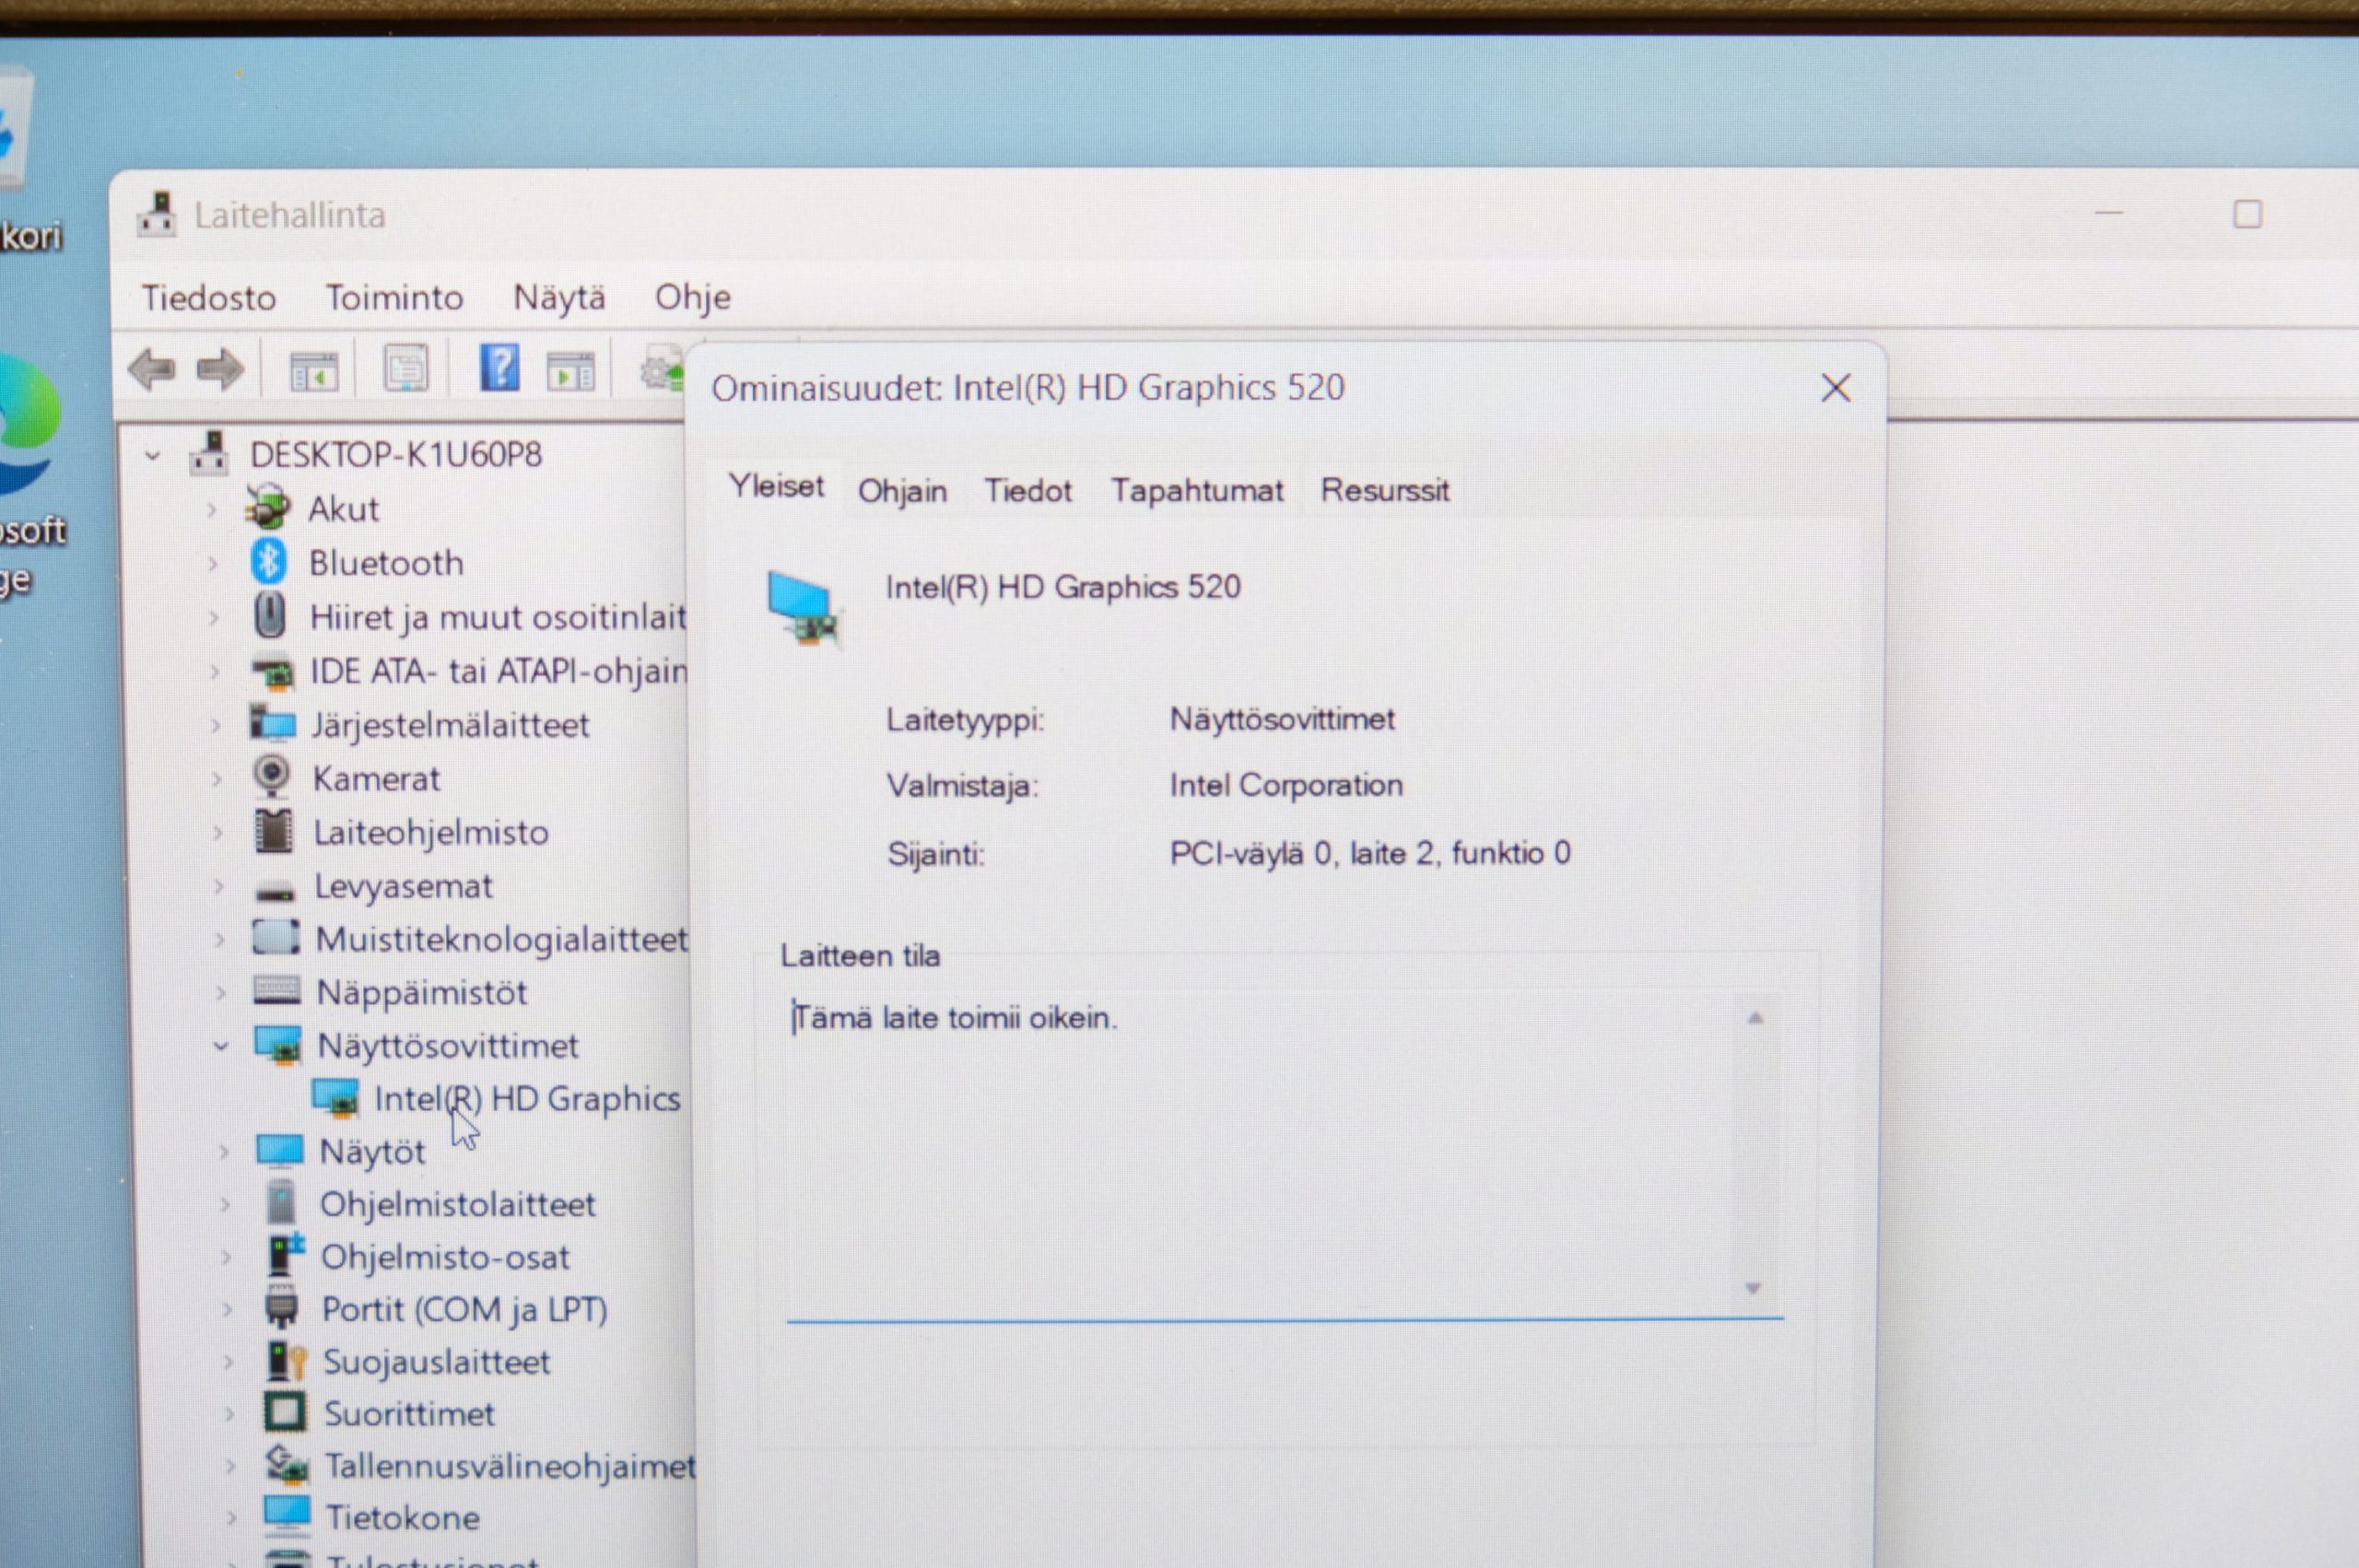Screen dimensions: 2359x1568
Task: Click the device status scrollbar up arrow
Action: coord(1755,1018)
